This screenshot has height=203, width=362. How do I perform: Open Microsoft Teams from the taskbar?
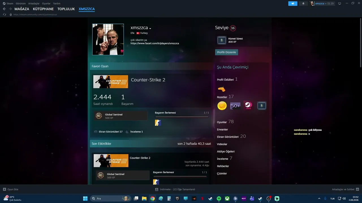pyautogui.click(x=252, y=198)
